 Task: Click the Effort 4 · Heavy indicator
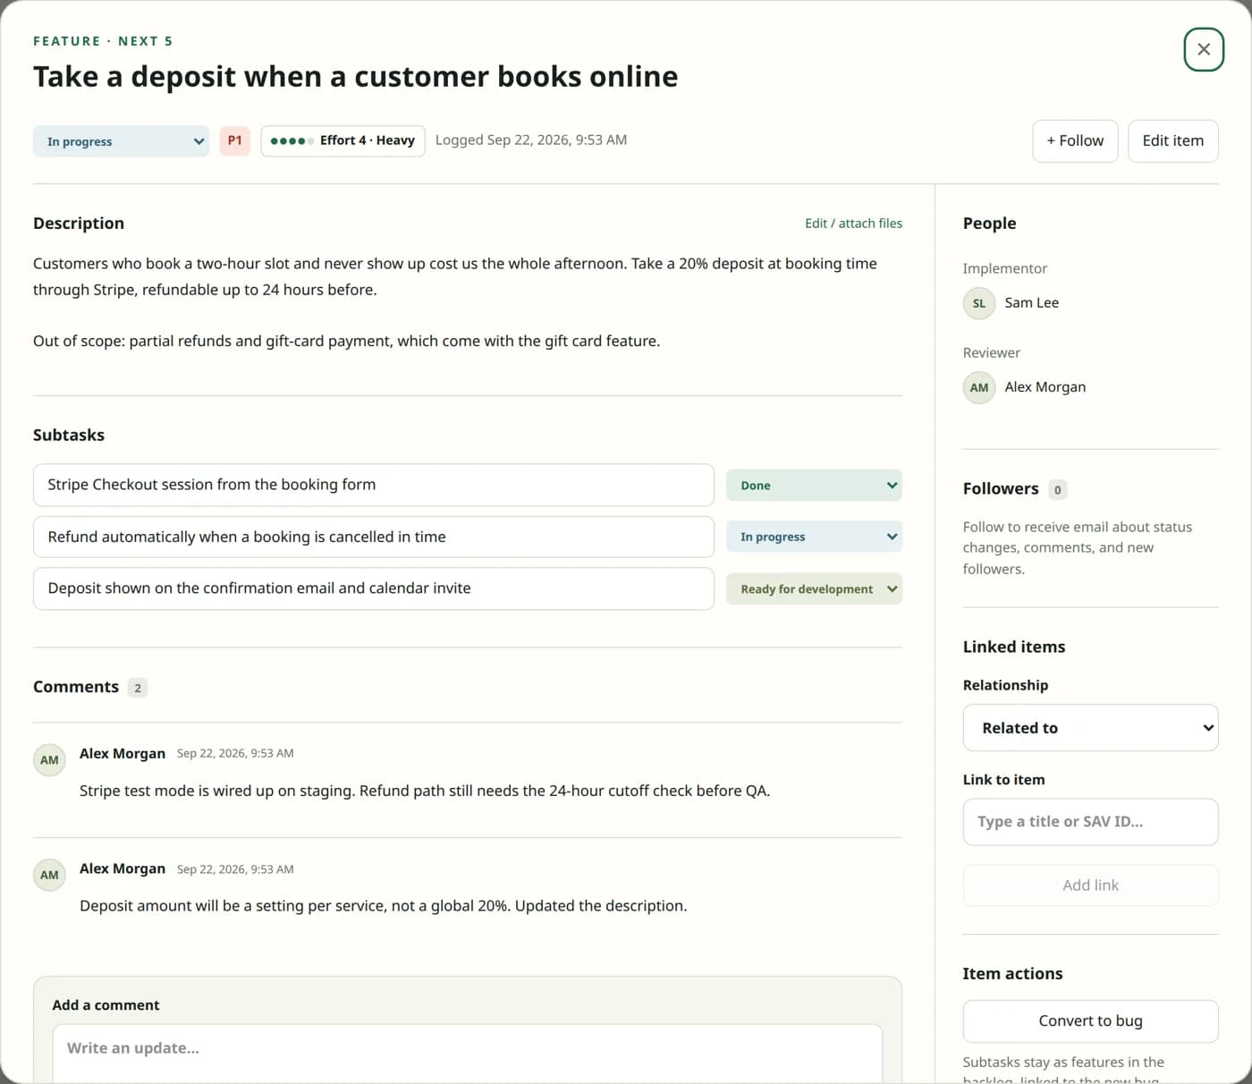click(343, 140)
